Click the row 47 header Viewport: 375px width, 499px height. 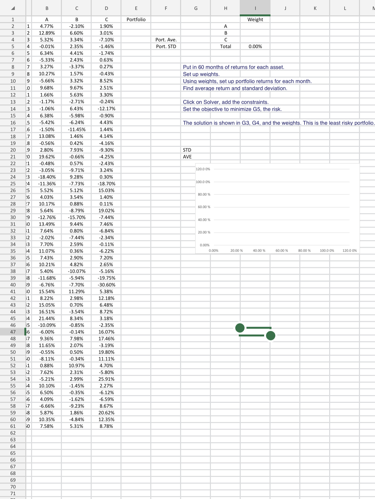point(13,332)
